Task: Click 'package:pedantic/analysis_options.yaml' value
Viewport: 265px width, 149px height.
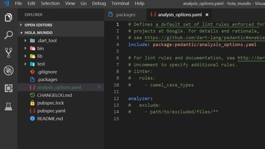Action: (205, 44)
